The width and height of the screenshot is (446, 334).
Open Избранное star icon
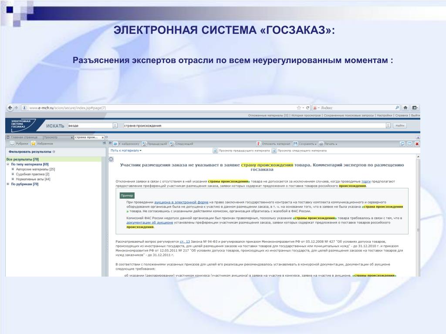pyautogui.click(x=34, y=144)
